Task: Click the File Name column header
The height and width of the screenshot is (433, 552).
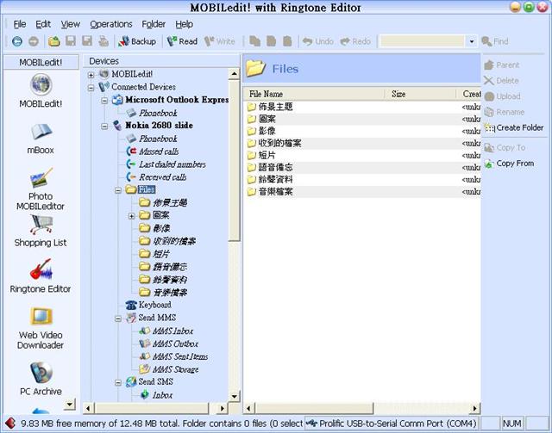Action: 266,94
